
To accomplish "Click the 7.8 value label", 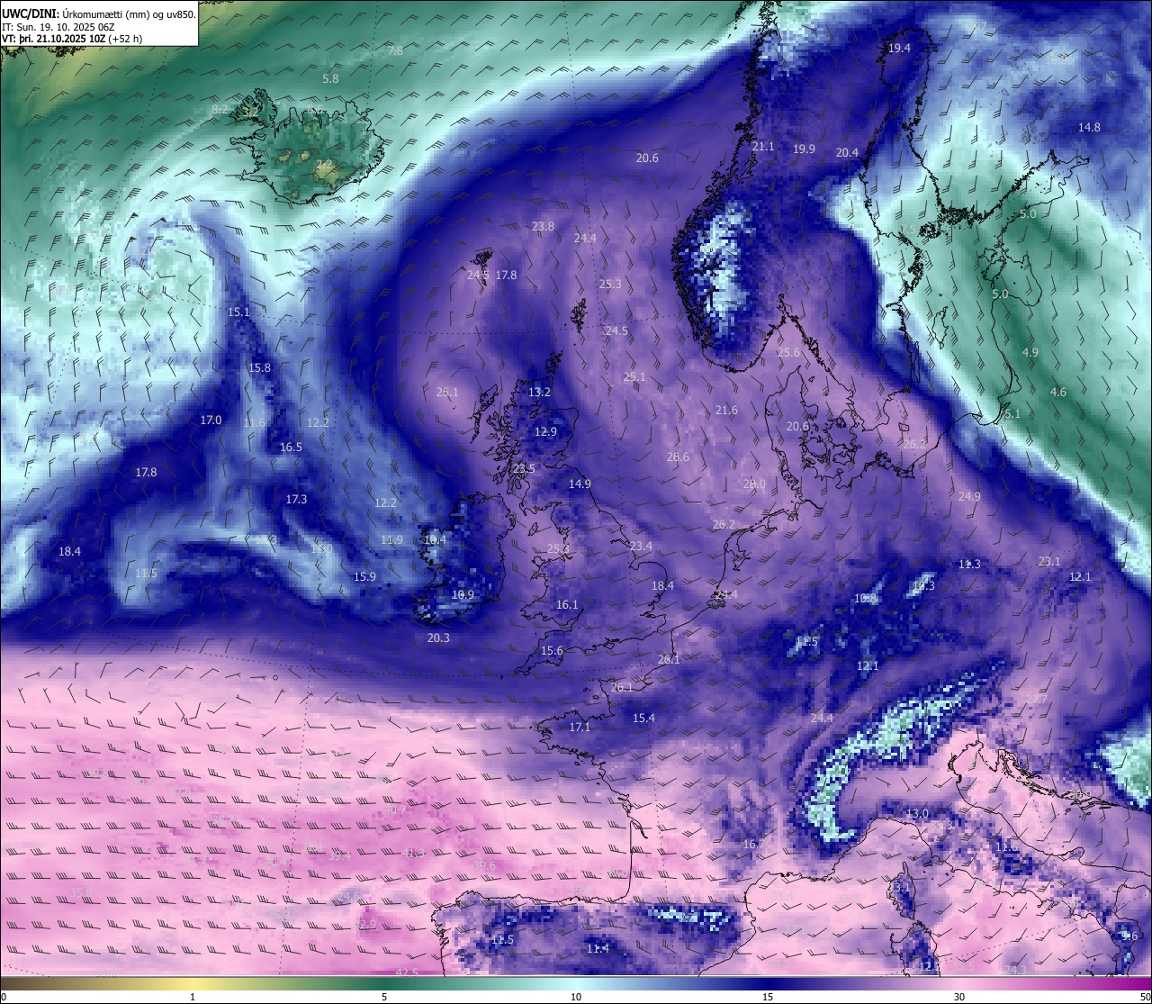I will [x=395, y=51].
